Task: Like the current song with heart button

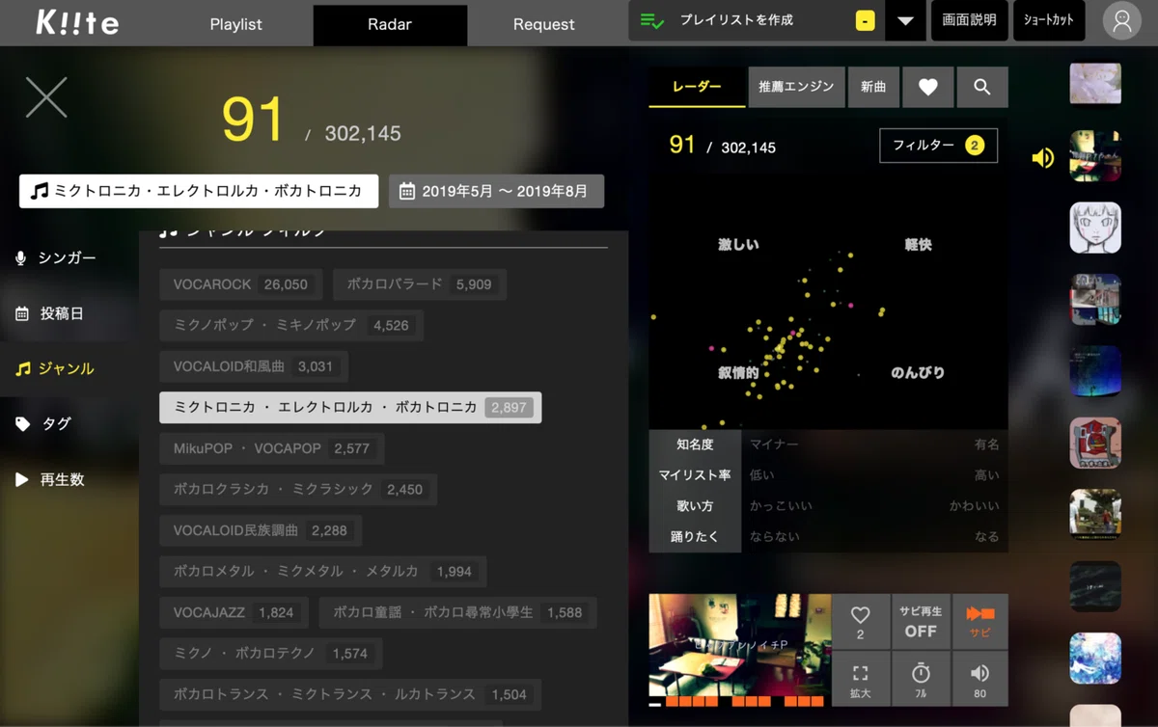Action: coord(861,621)
